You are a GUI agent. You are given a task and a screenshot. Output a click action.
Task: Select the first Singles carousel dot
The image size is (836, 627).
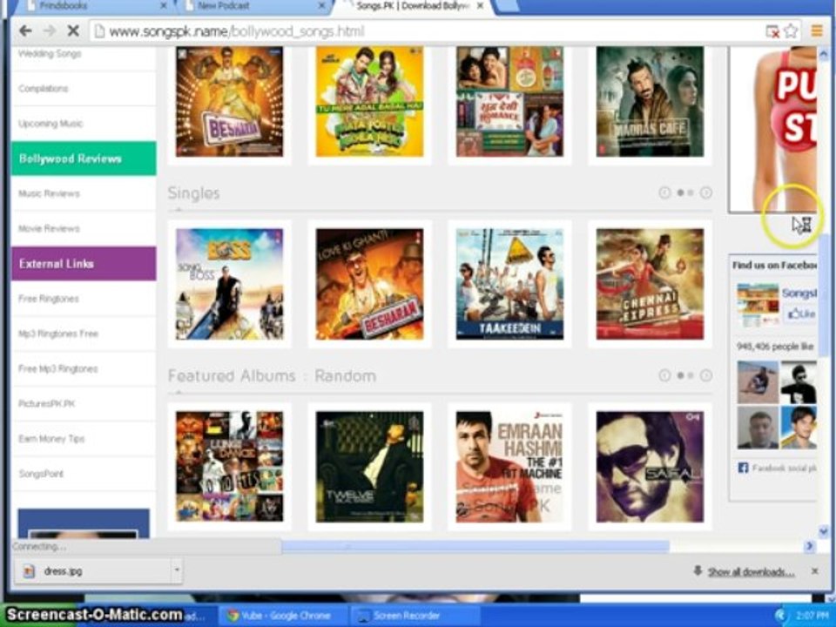pyautogui.click(x=680, y=193)
